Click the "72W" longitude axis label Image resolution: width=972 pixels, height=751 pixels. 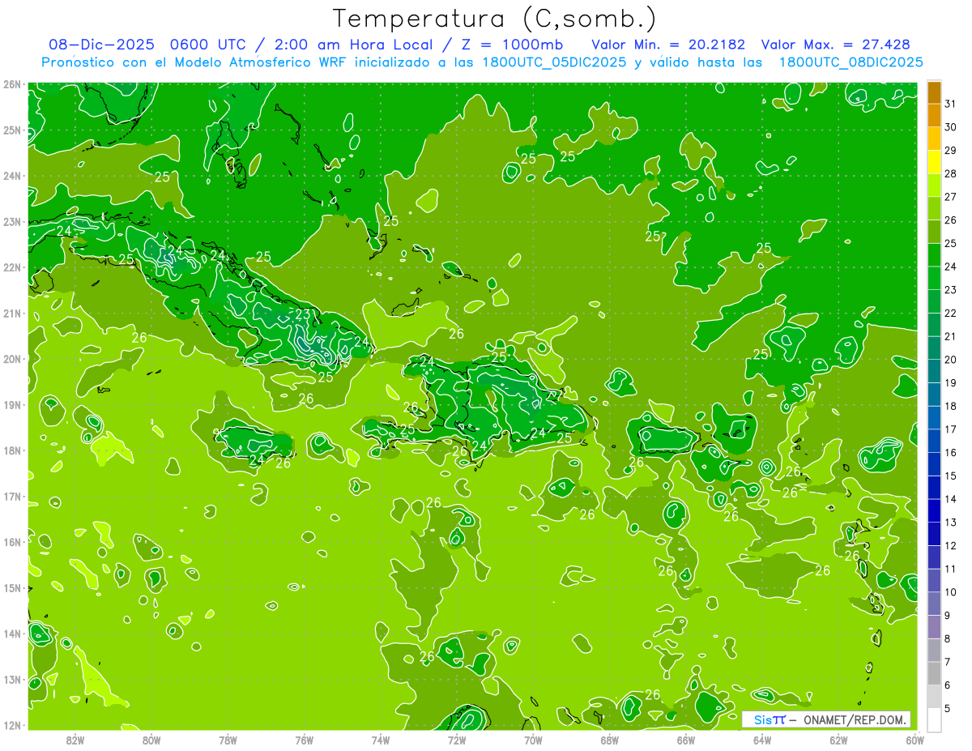click(x=457, y=739)
